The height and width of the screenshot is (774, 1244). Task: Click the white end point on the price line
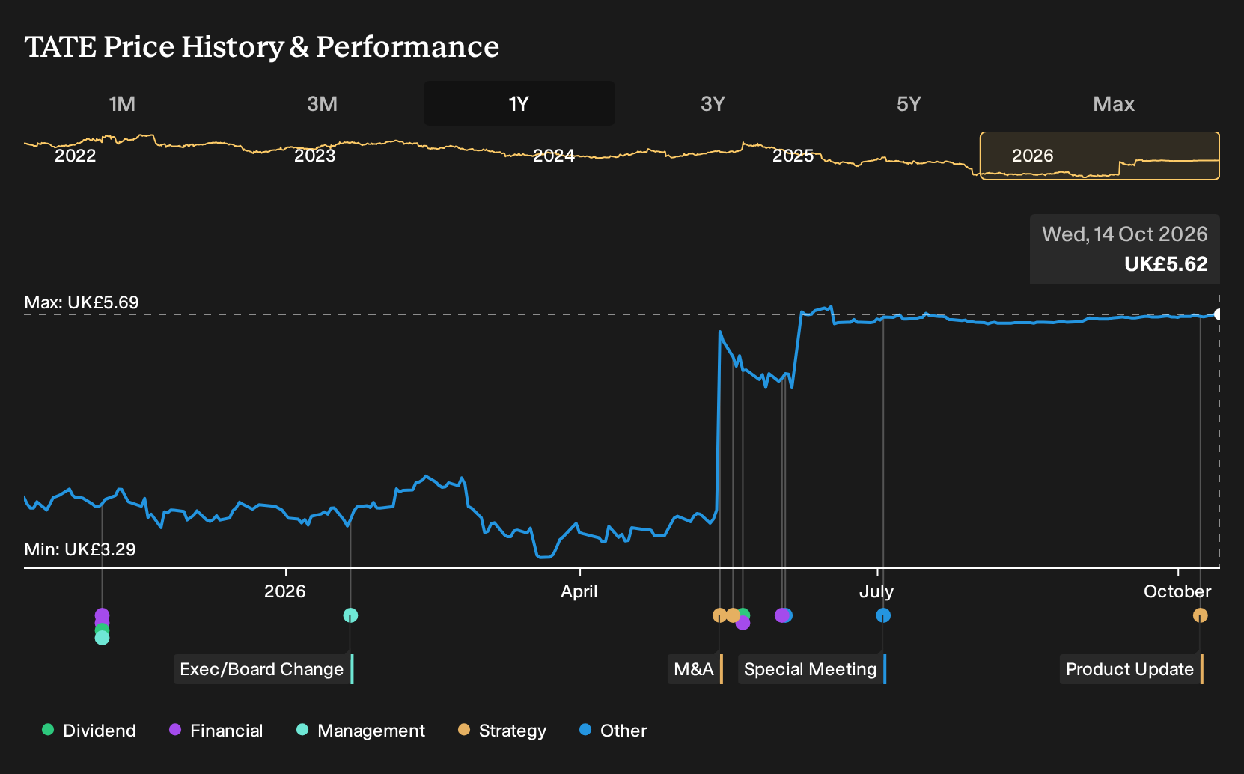(1219, 314)
